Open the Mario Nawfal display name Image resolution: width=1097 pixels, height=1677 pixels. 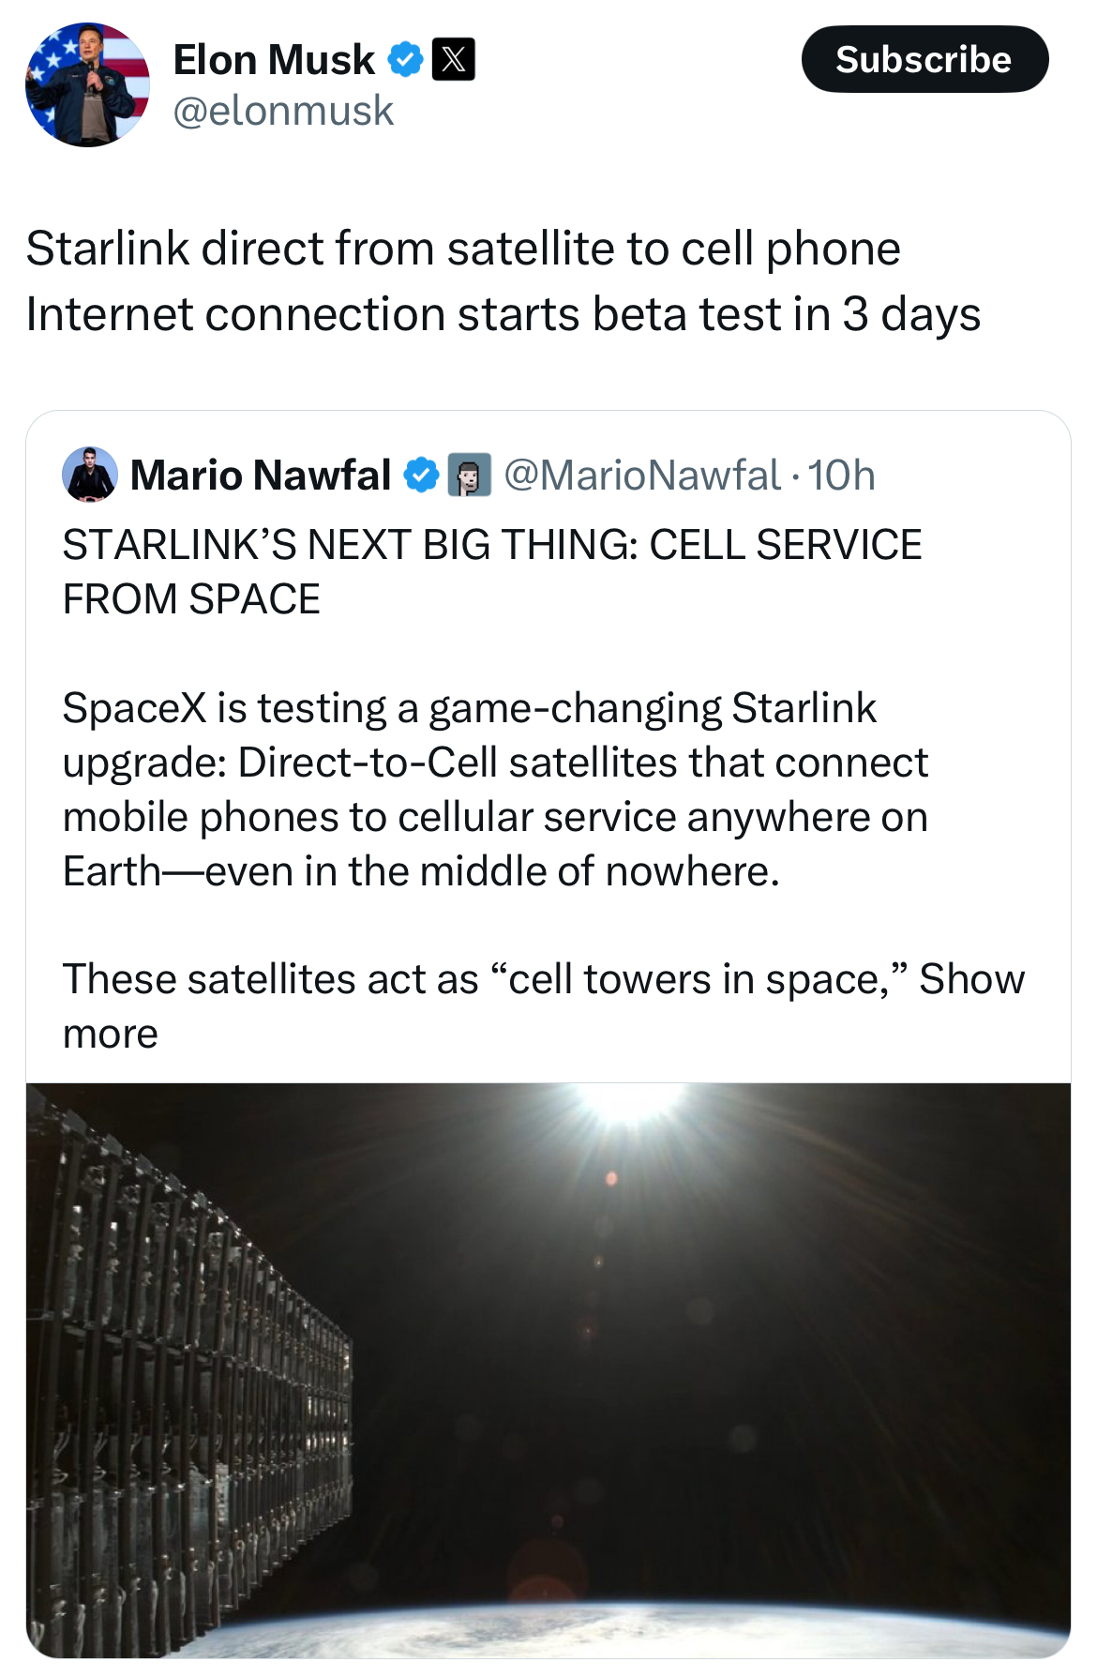click(261, 476)
